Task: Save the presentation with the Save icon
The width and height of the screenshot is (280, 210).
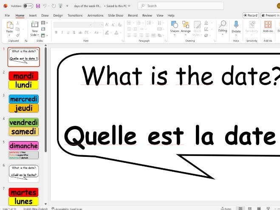Action: pos(38,6)
